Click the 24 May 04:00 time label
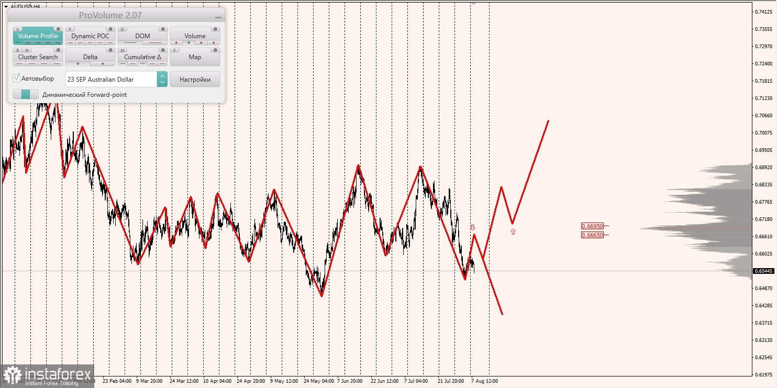Viewport: 777px width, 388px height. pyautogui.click(x=319, y=381)
